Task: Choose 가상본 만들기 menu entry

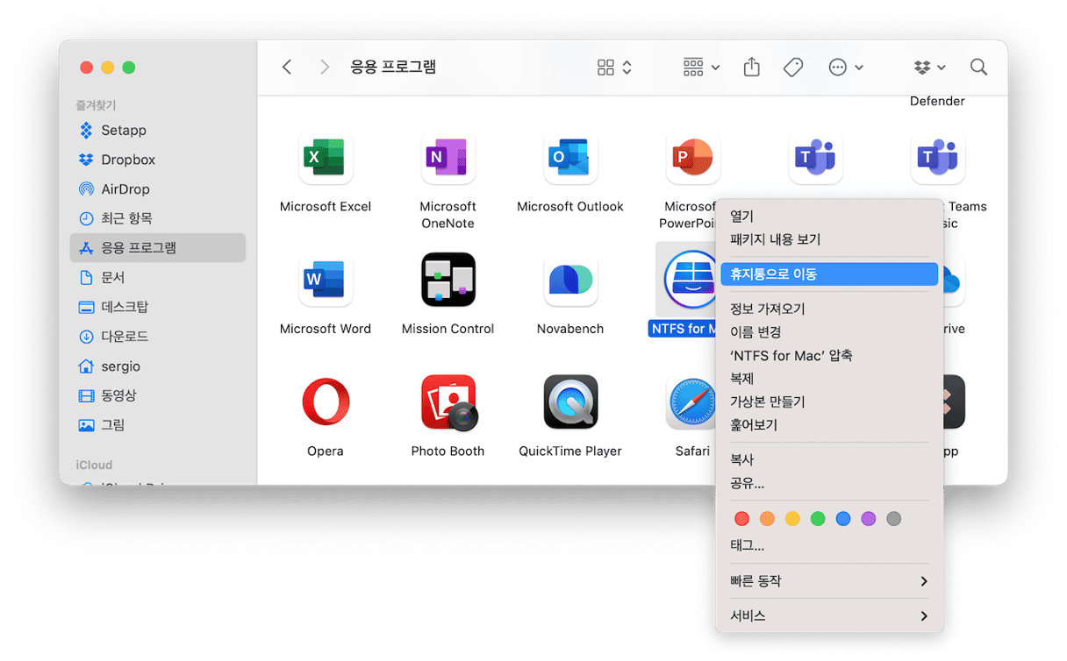Action: tap(829, 402)
